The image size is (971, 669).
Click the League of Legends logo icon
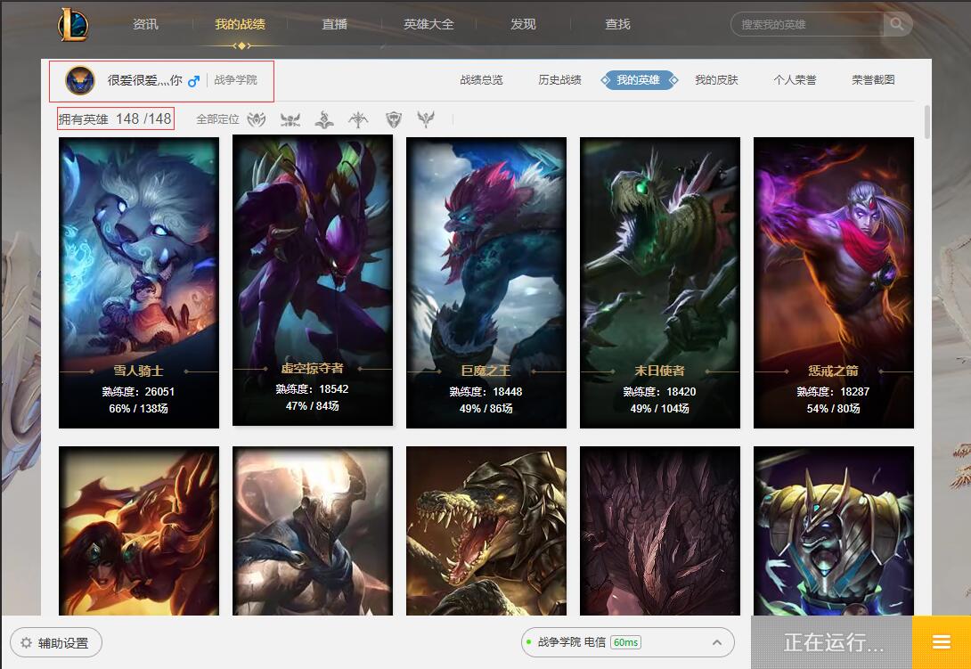73,25
